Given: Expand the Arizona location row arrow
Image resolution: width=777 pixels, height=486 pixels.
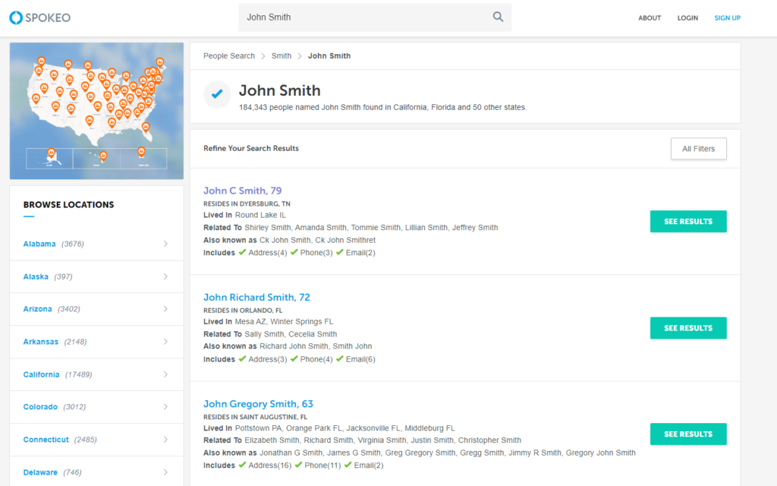Looking at the screenshot, I should coord(165,309).
